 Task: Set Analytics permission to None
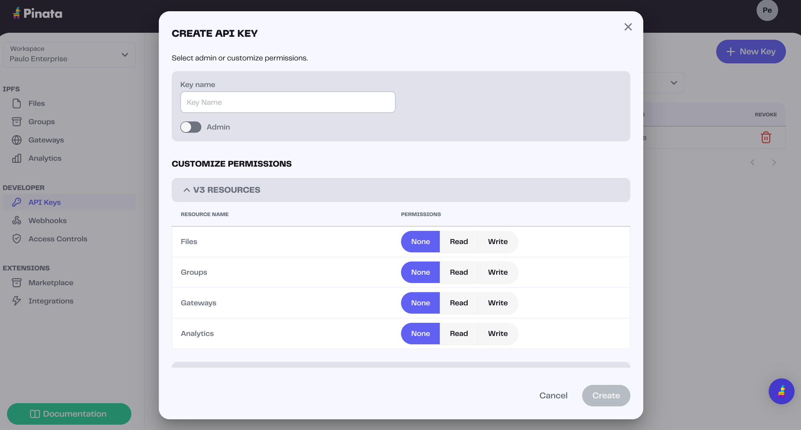pos(420,334)
